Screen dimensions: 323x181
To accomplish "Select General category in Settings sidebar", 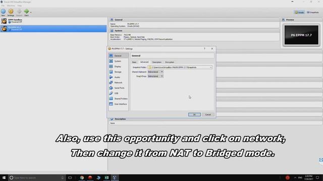I will tap(119, 56).
